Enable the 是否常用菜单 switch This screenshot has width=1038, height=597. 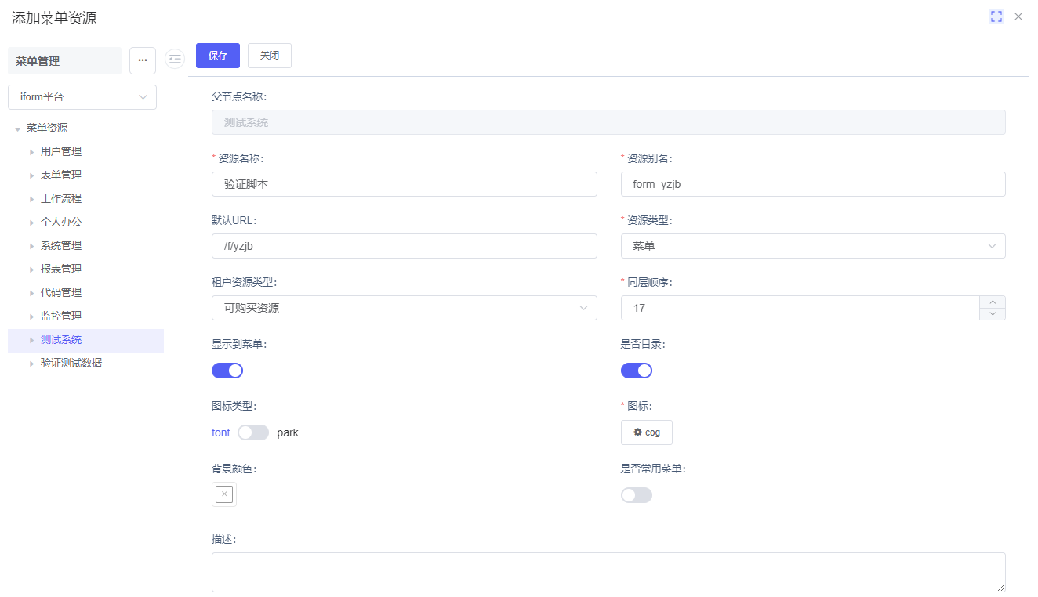tap(637, 495)
